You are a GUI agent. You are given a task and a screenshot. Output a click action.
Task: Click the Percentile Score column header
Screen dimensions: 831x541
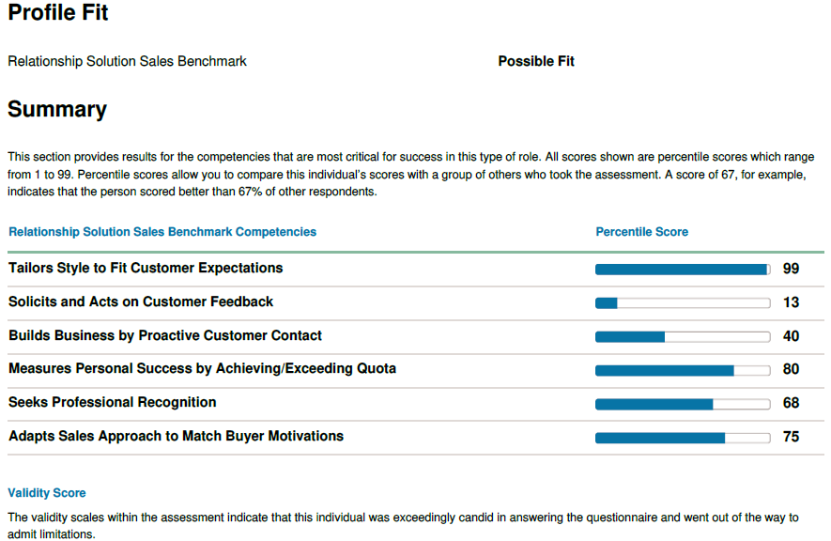pyautogui.click(x=642, y=232)
